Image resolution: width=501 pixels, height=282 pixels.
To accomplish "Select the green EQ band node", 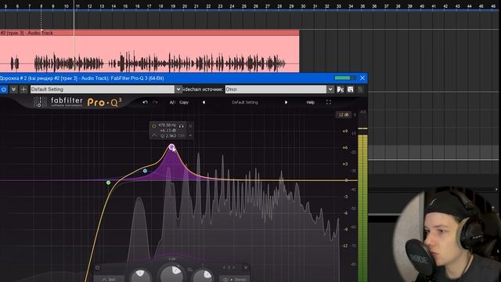I will pos(108,183).
